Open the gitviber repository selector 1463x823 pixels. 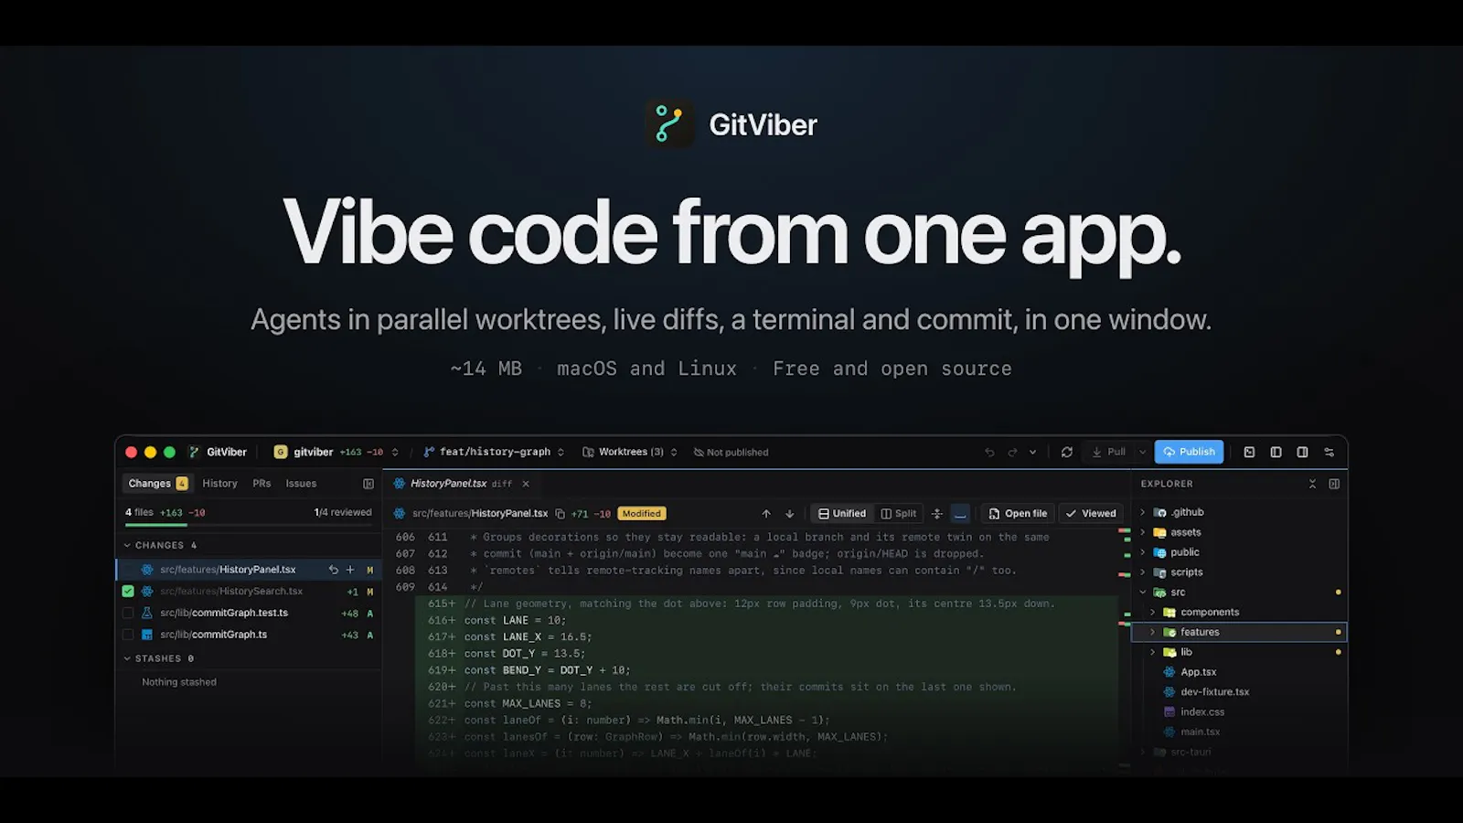336,452
